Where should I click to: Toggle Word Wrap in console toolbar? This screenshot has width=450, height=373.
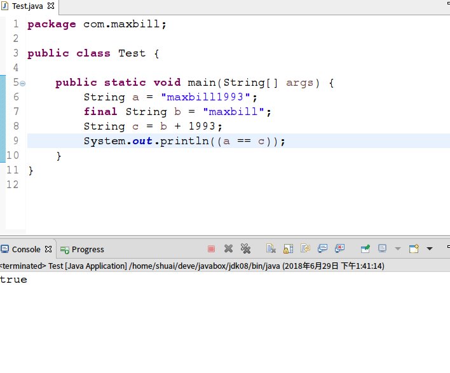tap(305, 249)
